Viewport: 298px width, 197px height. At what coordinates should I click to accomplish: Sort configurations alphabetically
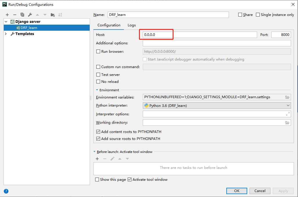(x=60, y=15)
